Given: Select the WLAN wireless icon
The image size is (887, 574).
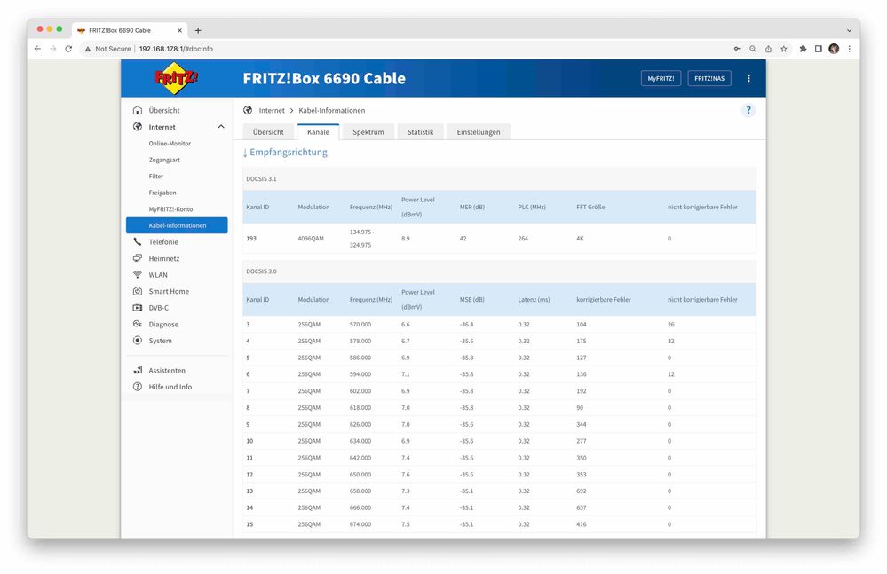Looking at the screenshot, I should point(137,274).
